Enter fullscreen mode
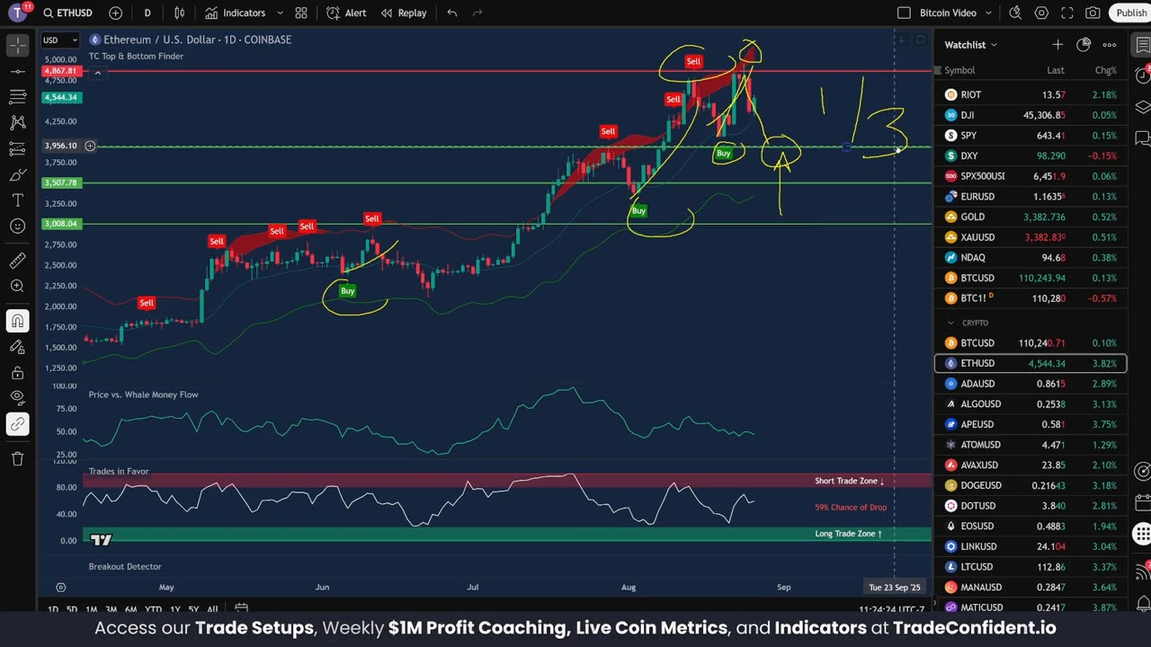This screenshot has width=1151, height=647. coord(1067,13)
